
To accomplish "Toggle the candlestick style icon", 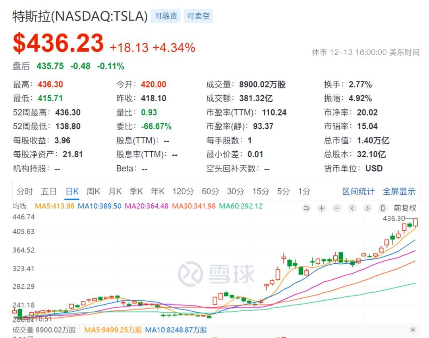I will pos(383,208).
